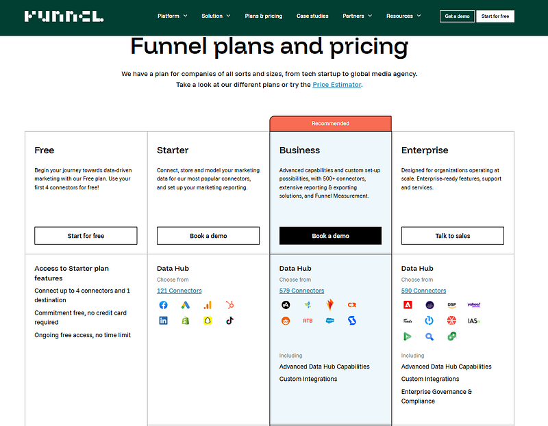Click the Get a demo header button

pos(457,16)
